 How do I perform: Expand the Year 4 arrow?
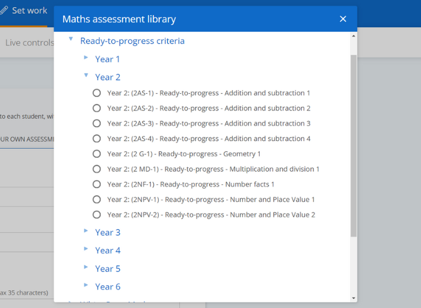pyautogui.click(x=86, y=249)
